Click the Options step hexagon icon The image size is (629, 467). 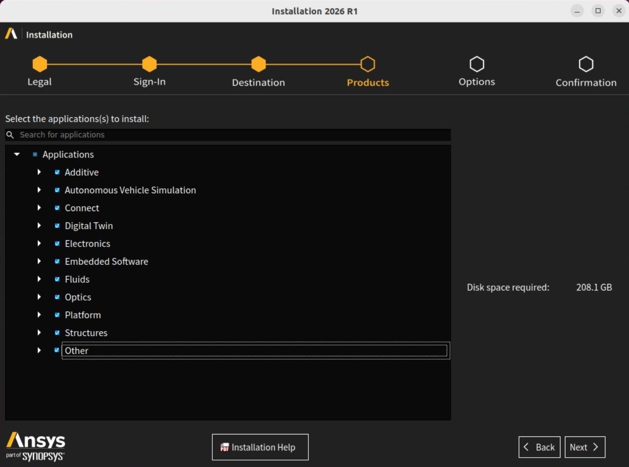(477, 64)
